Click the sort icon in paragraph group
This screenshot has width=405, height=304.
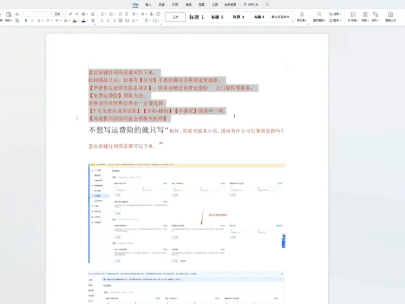pyautogui.click(x=151, y=14)
